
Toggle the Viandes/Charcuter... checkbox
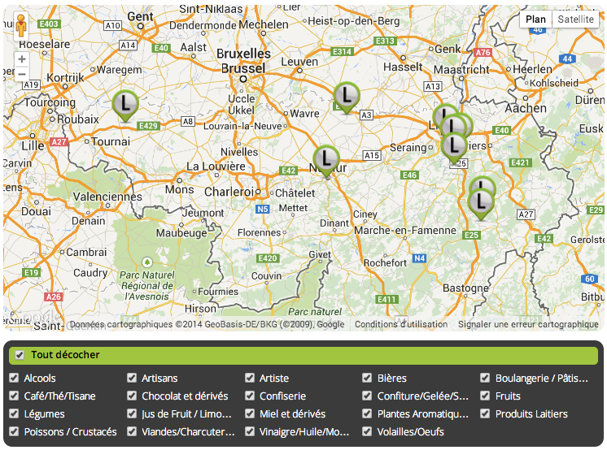coord(132,431)
